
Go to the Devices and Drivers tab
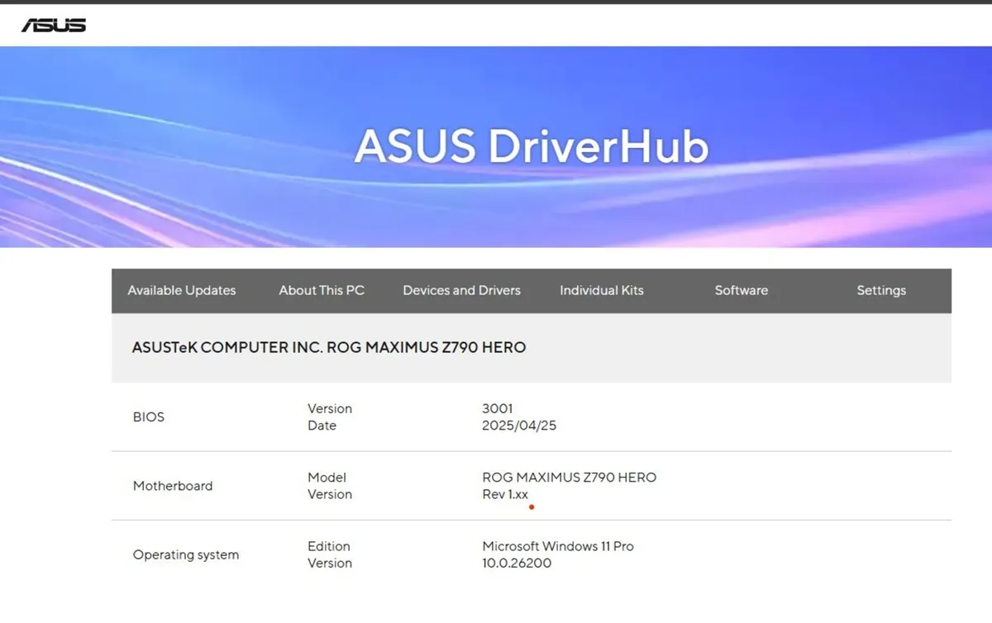click(x=461, y=290)
